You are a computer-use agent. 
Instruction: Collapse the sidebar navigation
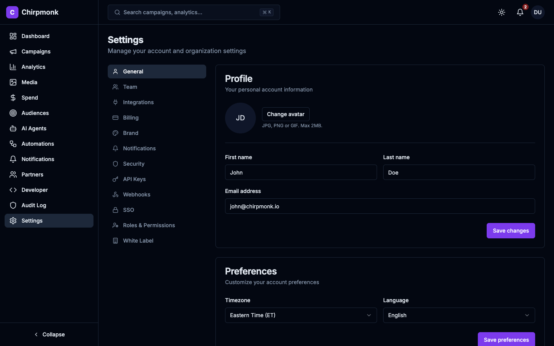coord(49,334)
